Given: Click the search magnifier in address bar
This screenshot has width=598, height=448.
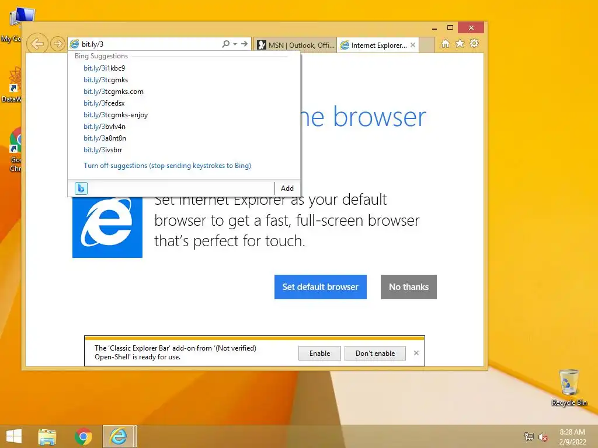Looking at the screenshot, I should (226, 44).
